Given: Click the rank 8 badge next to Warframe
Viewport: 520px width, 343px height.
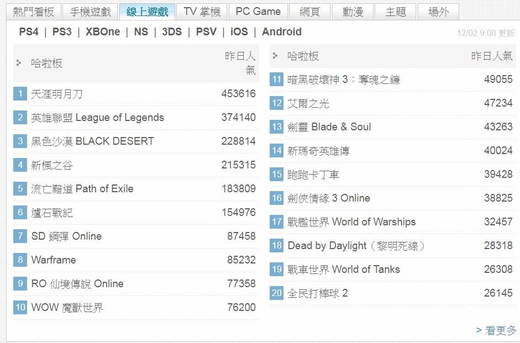Looking at the screenshot, I should tap(20, 260).
